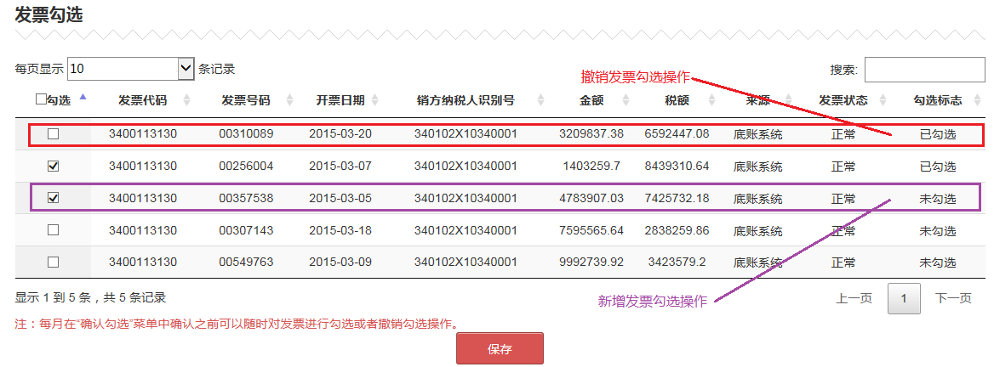Viewport: 994px width, 367px height.
Task: Go to 上一页 previous page
Action: click(x=854, y=299)
